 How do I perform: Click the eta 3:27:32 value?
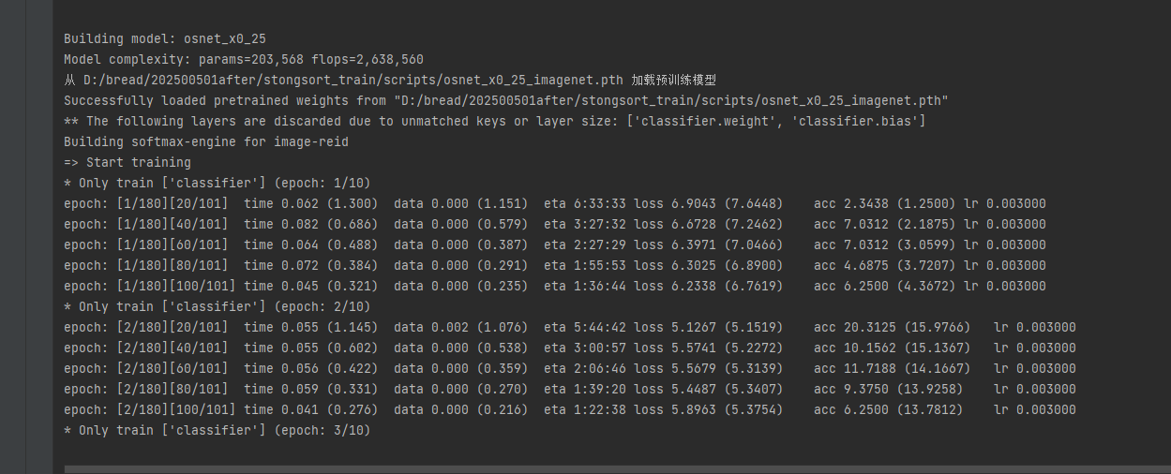click(x=599, y=225)
